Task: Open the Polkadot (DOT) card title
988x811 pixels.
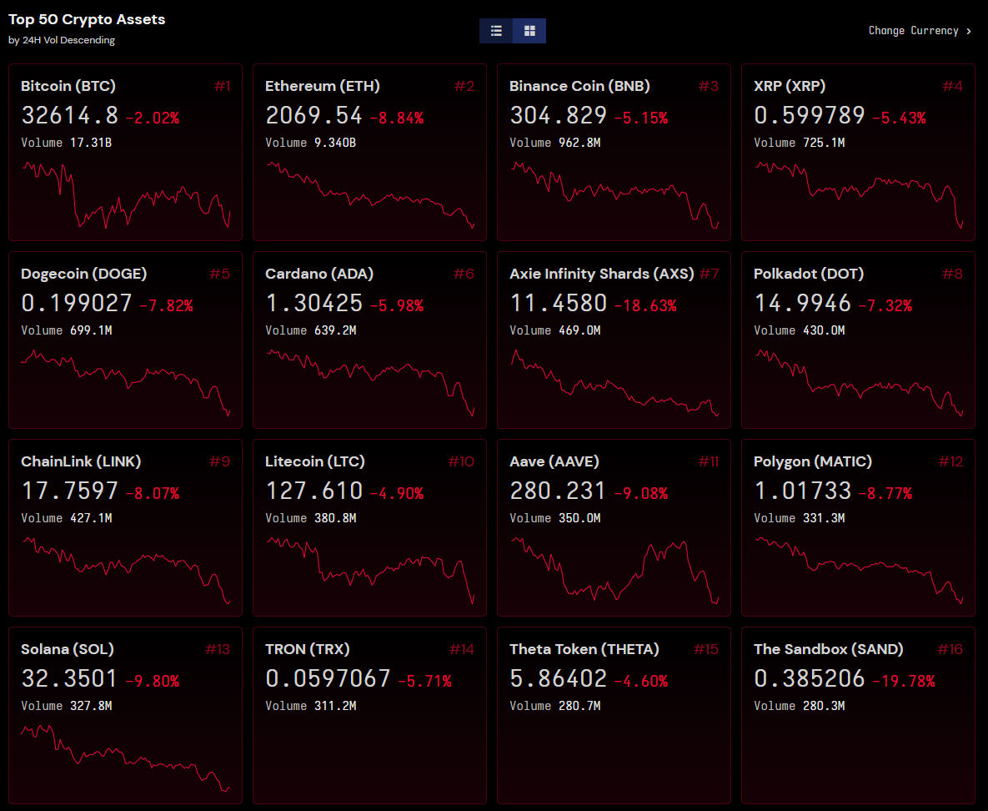Action: click(809, 274)
